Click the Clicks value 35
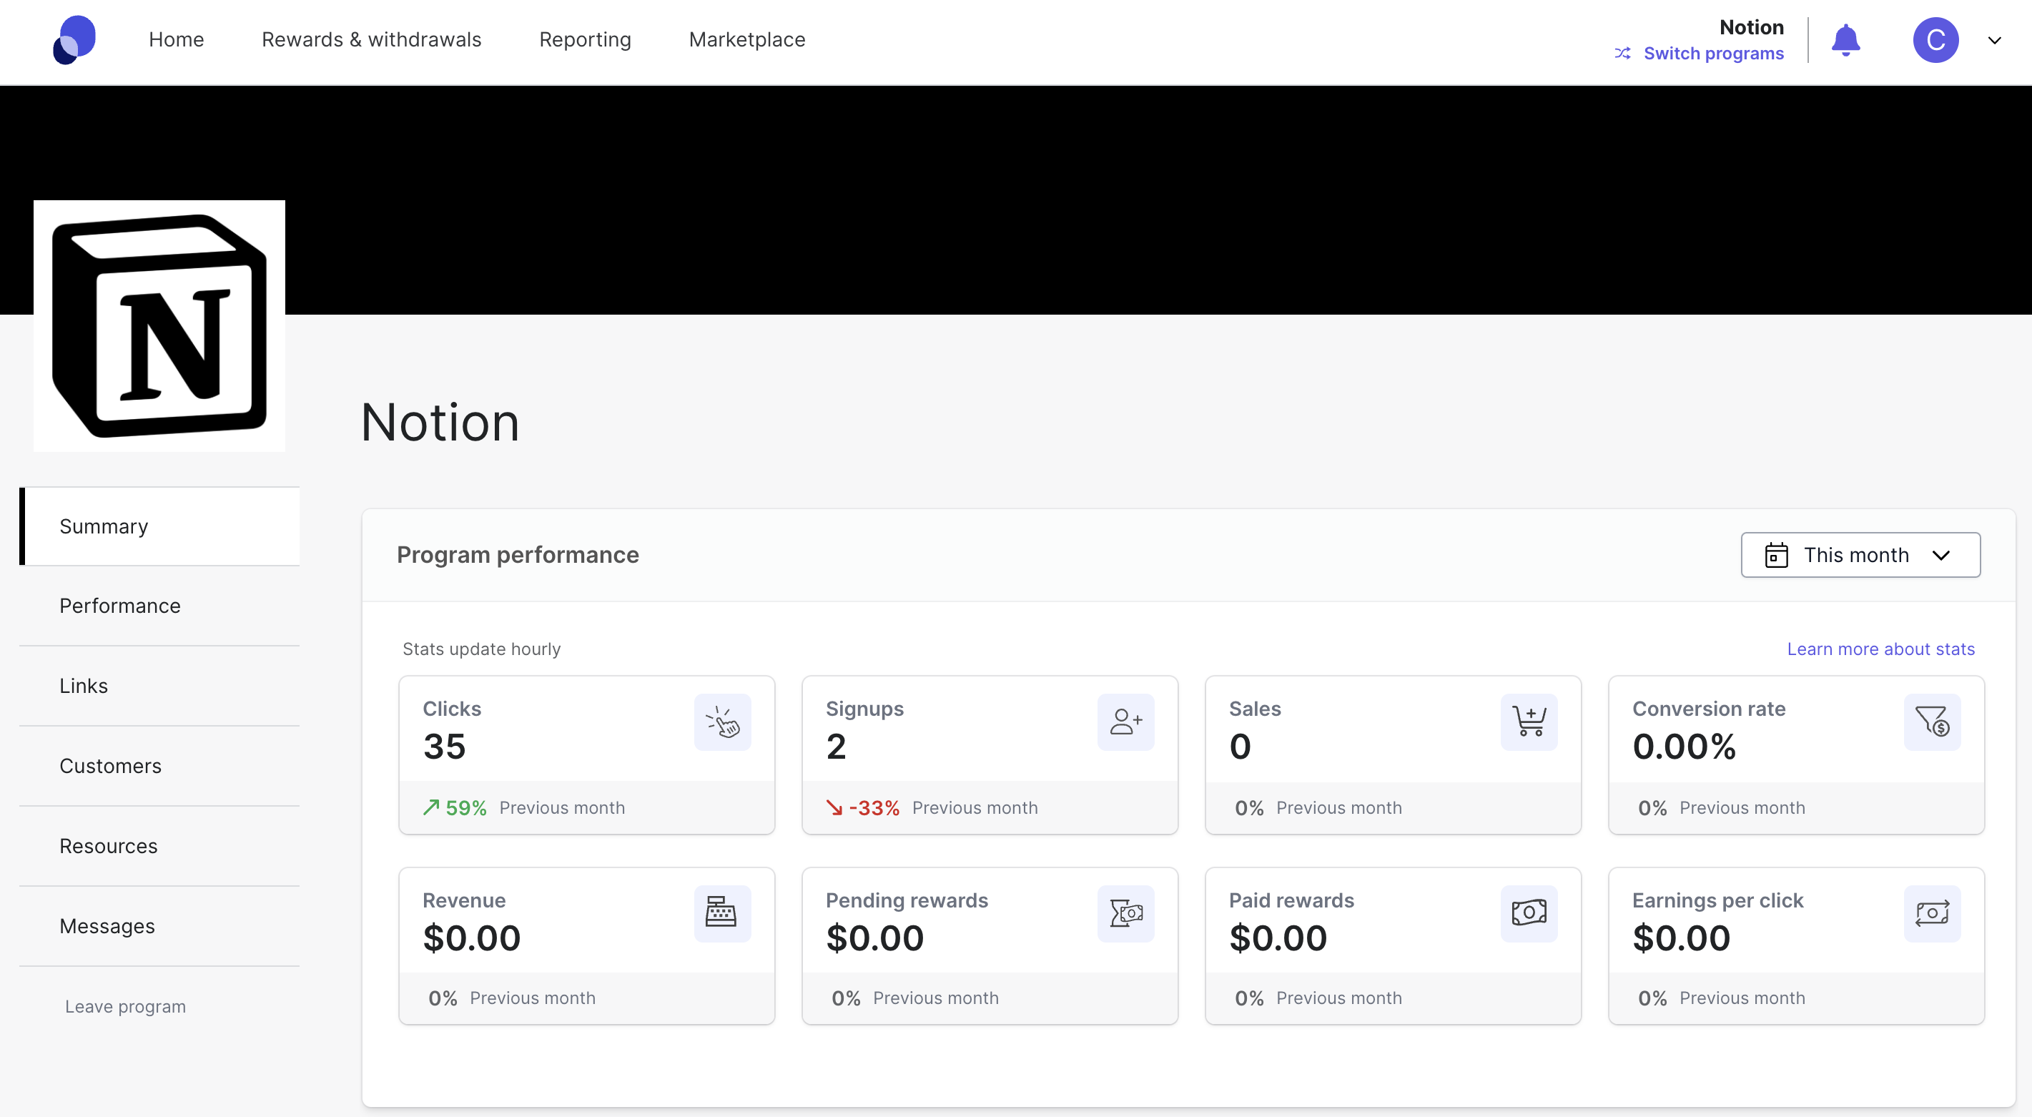The height and width of the screenshot is (1117, 2032). coord(445,747)
